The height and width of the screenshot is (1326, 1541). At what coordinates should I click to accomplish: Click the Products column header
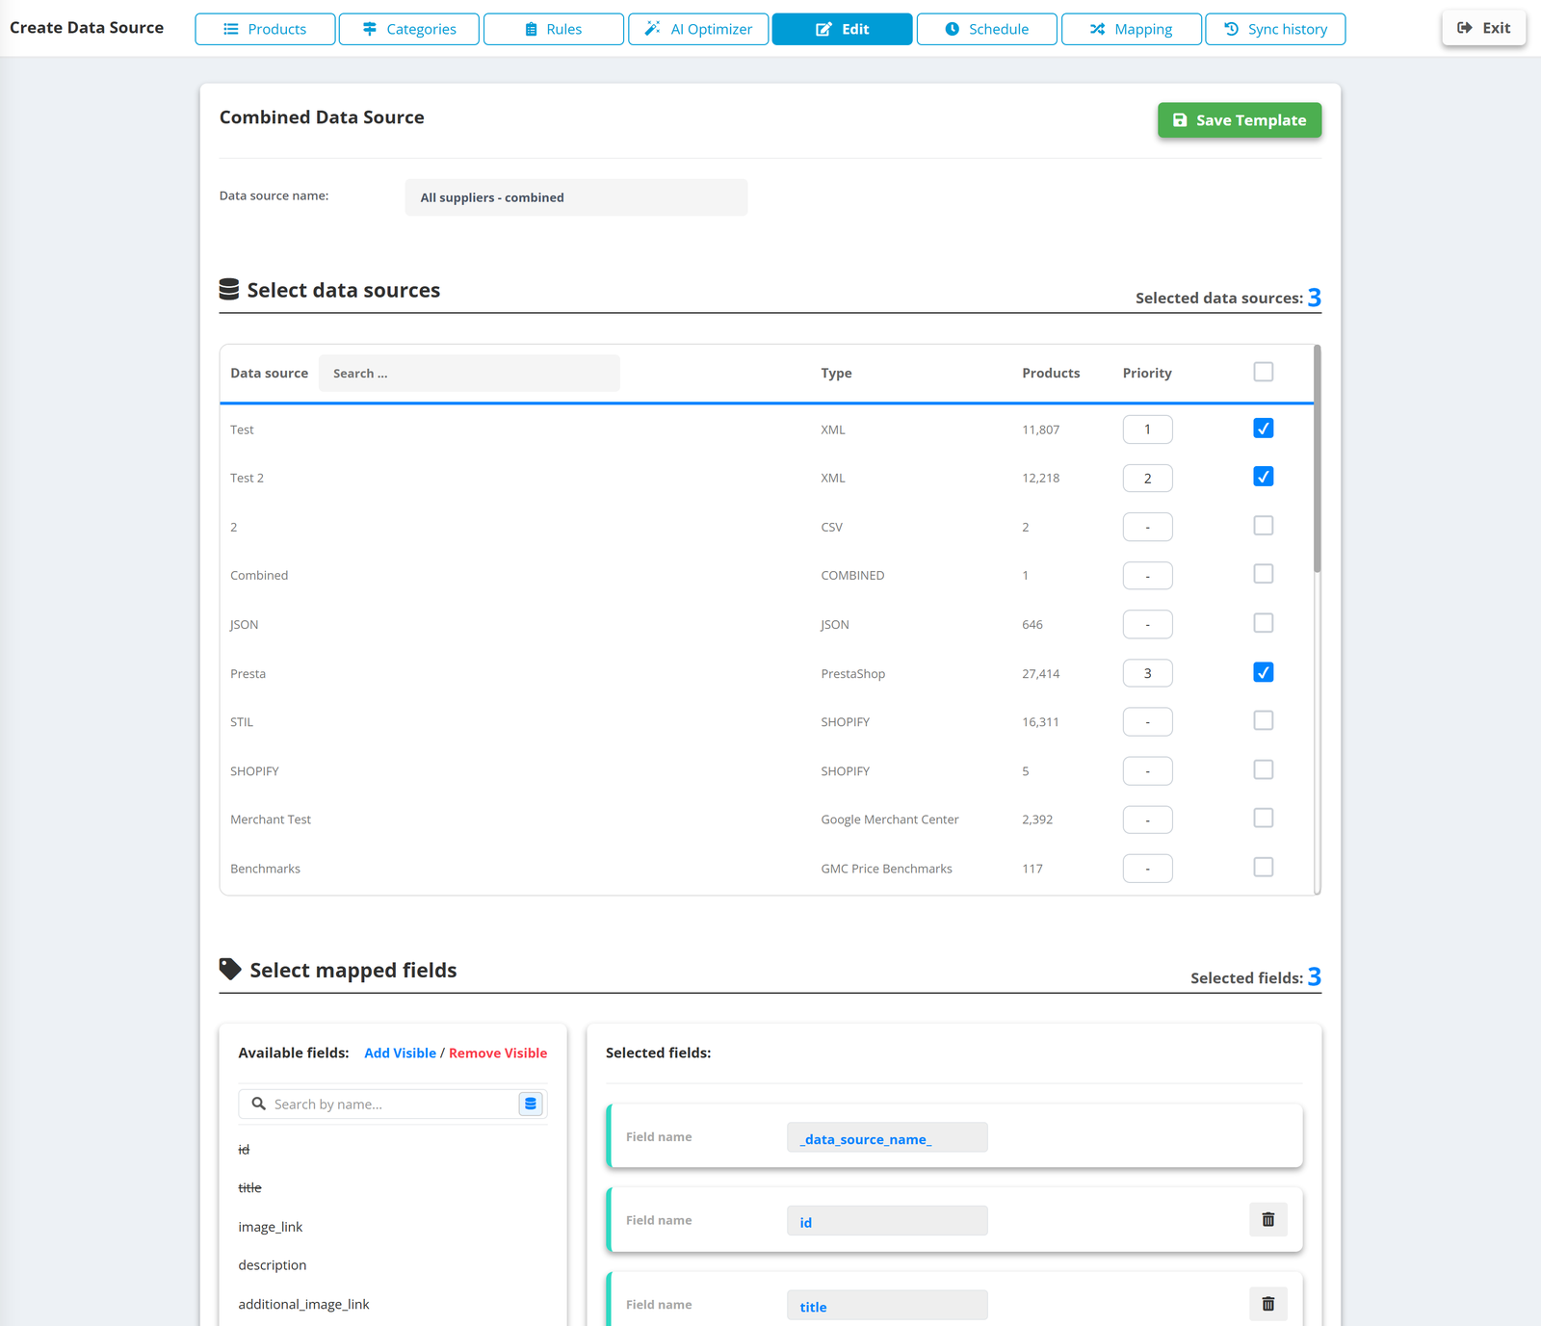pos(1051,373)
